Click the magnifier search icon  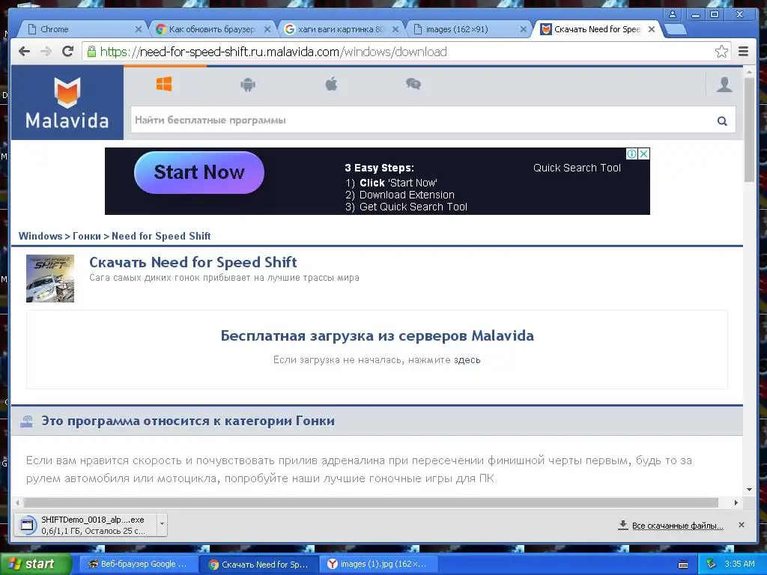click(x=722, y=121)
